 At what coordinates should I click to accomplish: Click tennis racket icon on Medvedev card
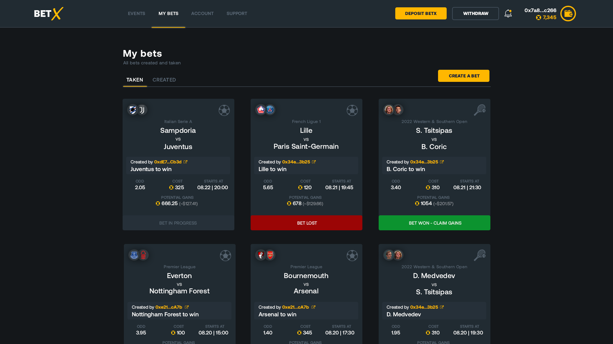pos(480,255)
